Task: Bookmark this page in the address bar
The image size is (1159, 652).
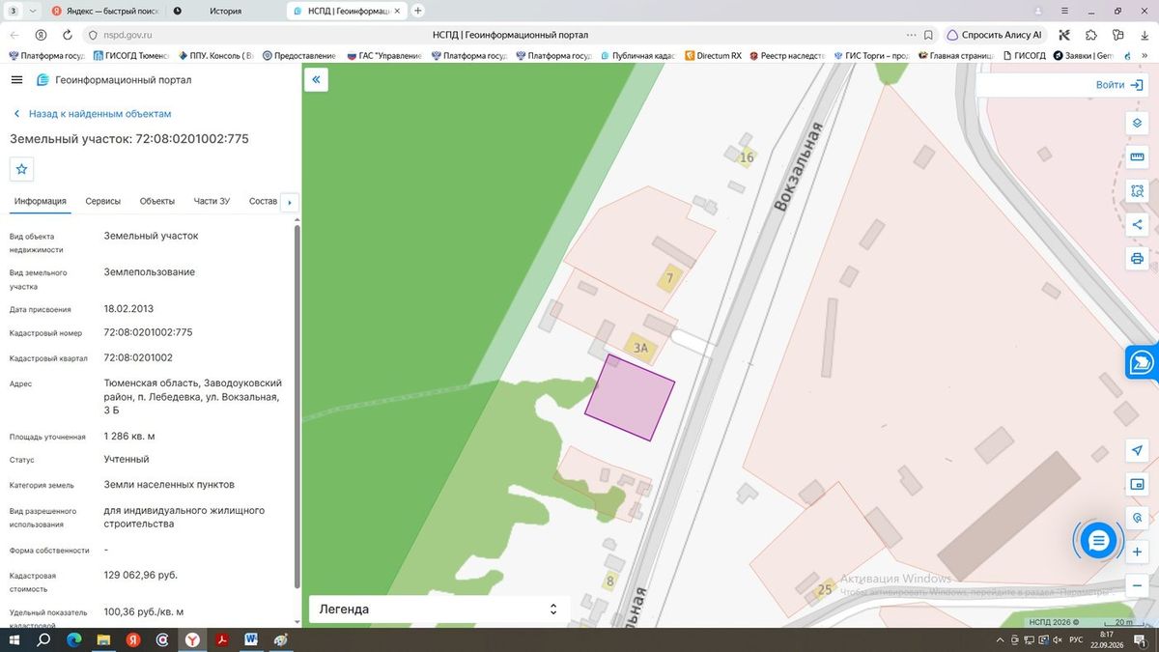Action: [928, 35]
